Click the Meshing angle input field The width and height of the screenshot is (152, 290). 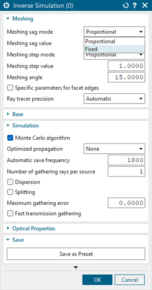click(x=126, y=77)
